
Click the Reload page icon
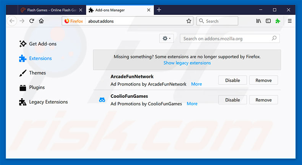click(x=31, y=21)
